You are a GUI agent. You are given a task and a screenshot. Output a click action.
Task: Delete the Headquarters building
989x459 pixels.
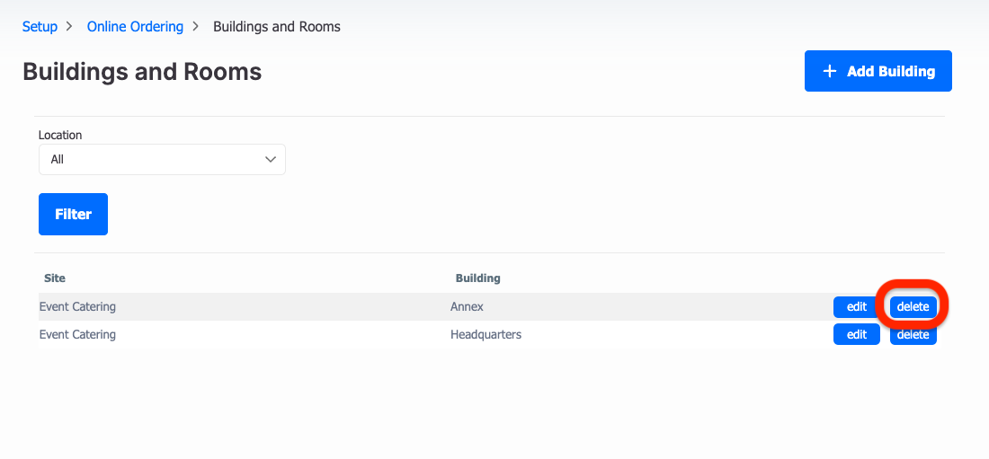(913, 334)
